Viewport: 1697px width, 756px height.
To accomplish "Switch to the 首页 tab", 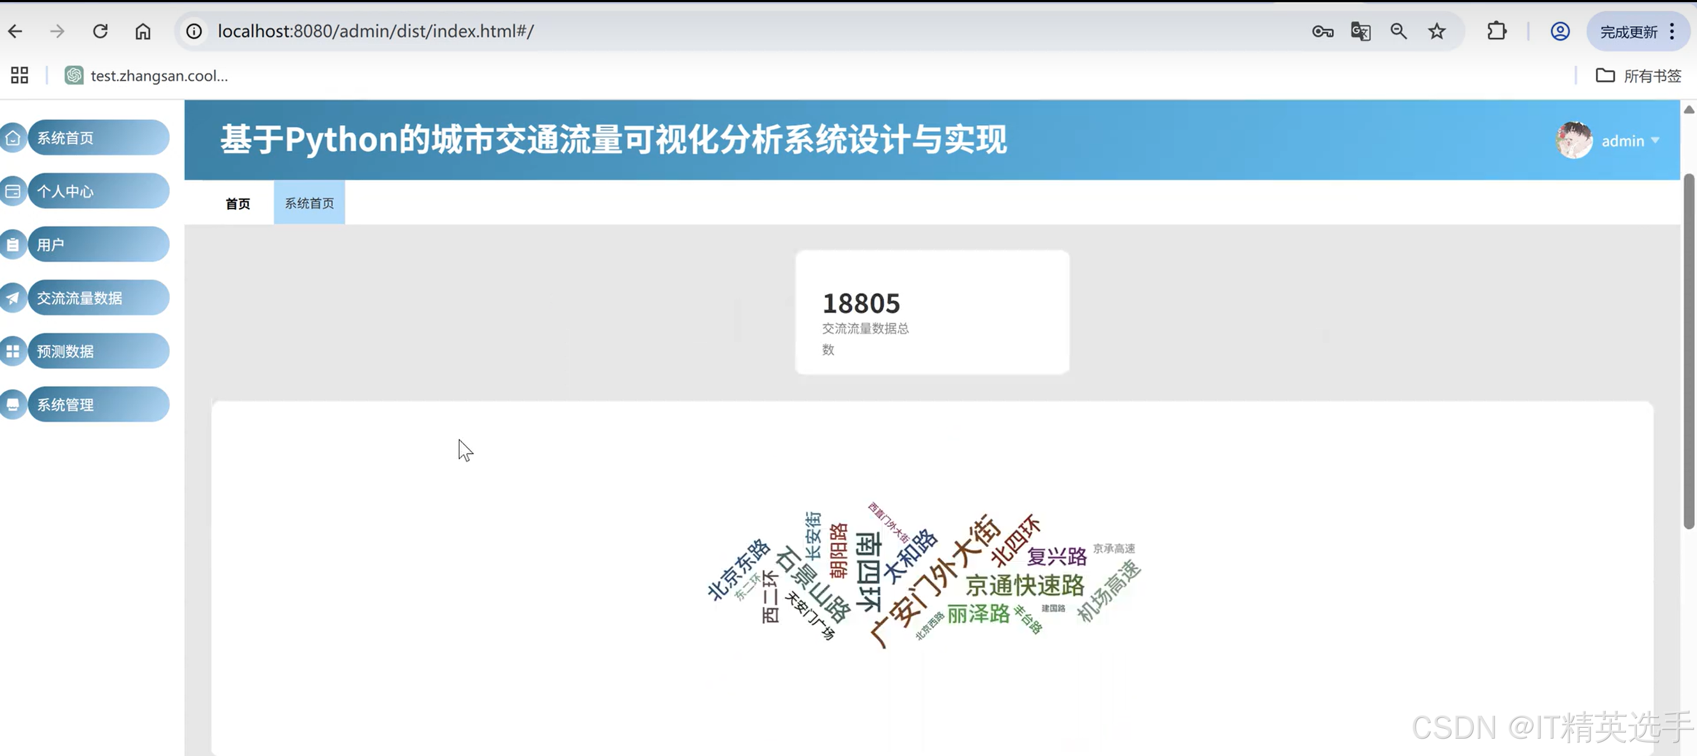I will pyautogui.click(x=238, y=203).
